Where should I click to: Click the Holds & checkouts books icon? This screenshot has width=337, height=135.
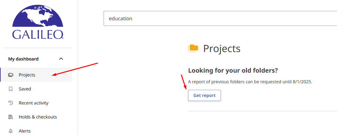[x=11, y=117]
